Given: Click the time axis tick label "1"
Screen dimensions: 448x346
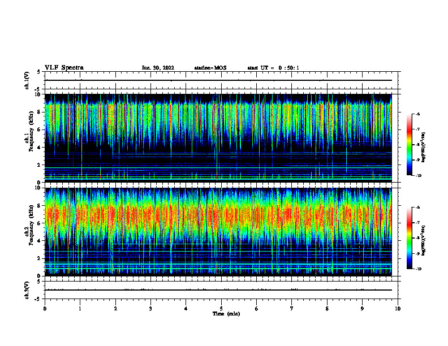Looking at the screenshot, I should [80, 309].
